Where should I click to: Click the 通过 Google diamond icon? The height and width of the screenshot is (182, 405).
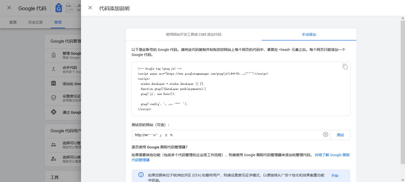click(x=54, y=112)
